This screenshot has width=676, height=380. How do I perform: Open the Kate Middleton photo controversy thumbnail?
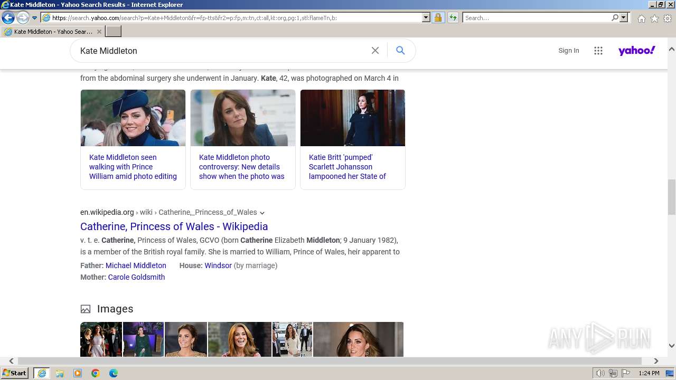click(243, 118)
